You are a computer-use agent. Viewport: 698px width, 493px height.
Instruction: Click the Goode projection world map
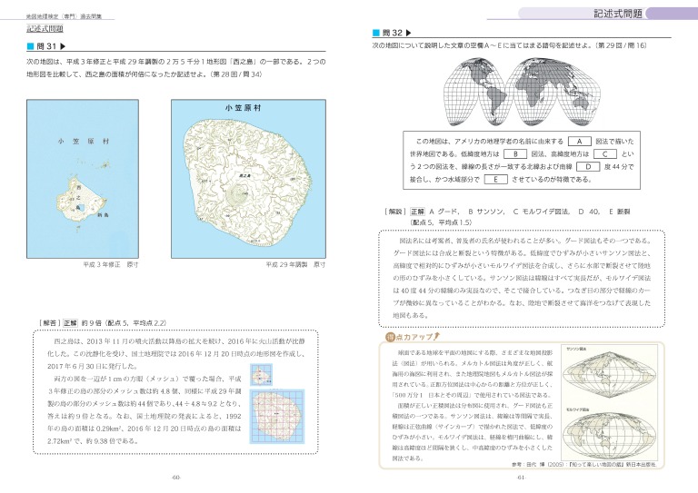(522, 92)
